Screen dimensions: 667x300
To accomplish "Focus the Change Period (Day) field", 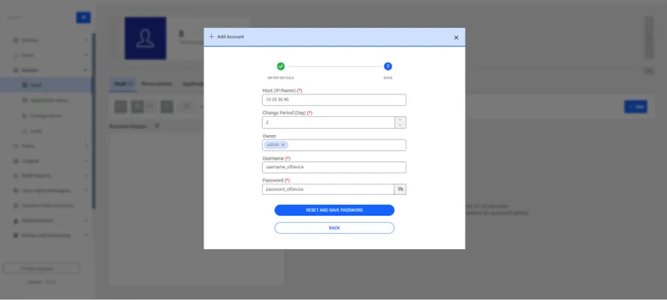I will (328, 122).
